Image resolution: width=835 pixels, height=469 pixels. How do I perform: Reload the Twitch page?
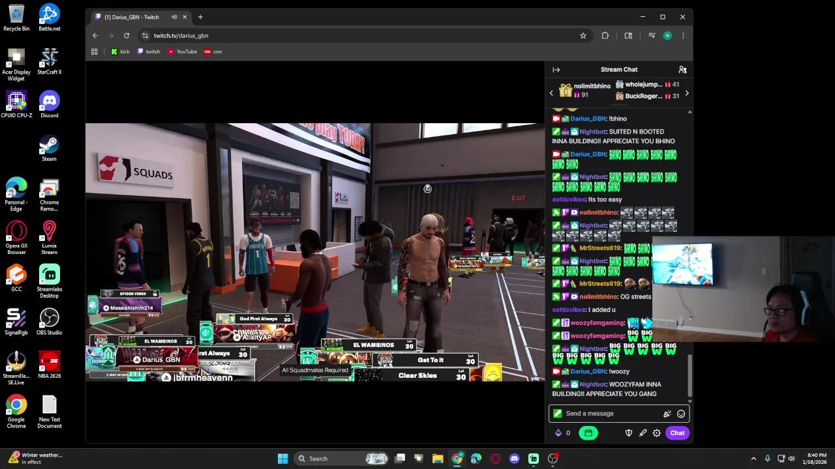[126, 36]
